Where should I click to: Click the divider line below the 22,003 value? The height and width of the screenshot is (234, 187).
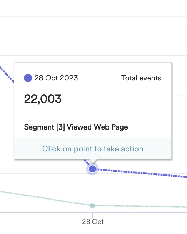click(93, 117)
